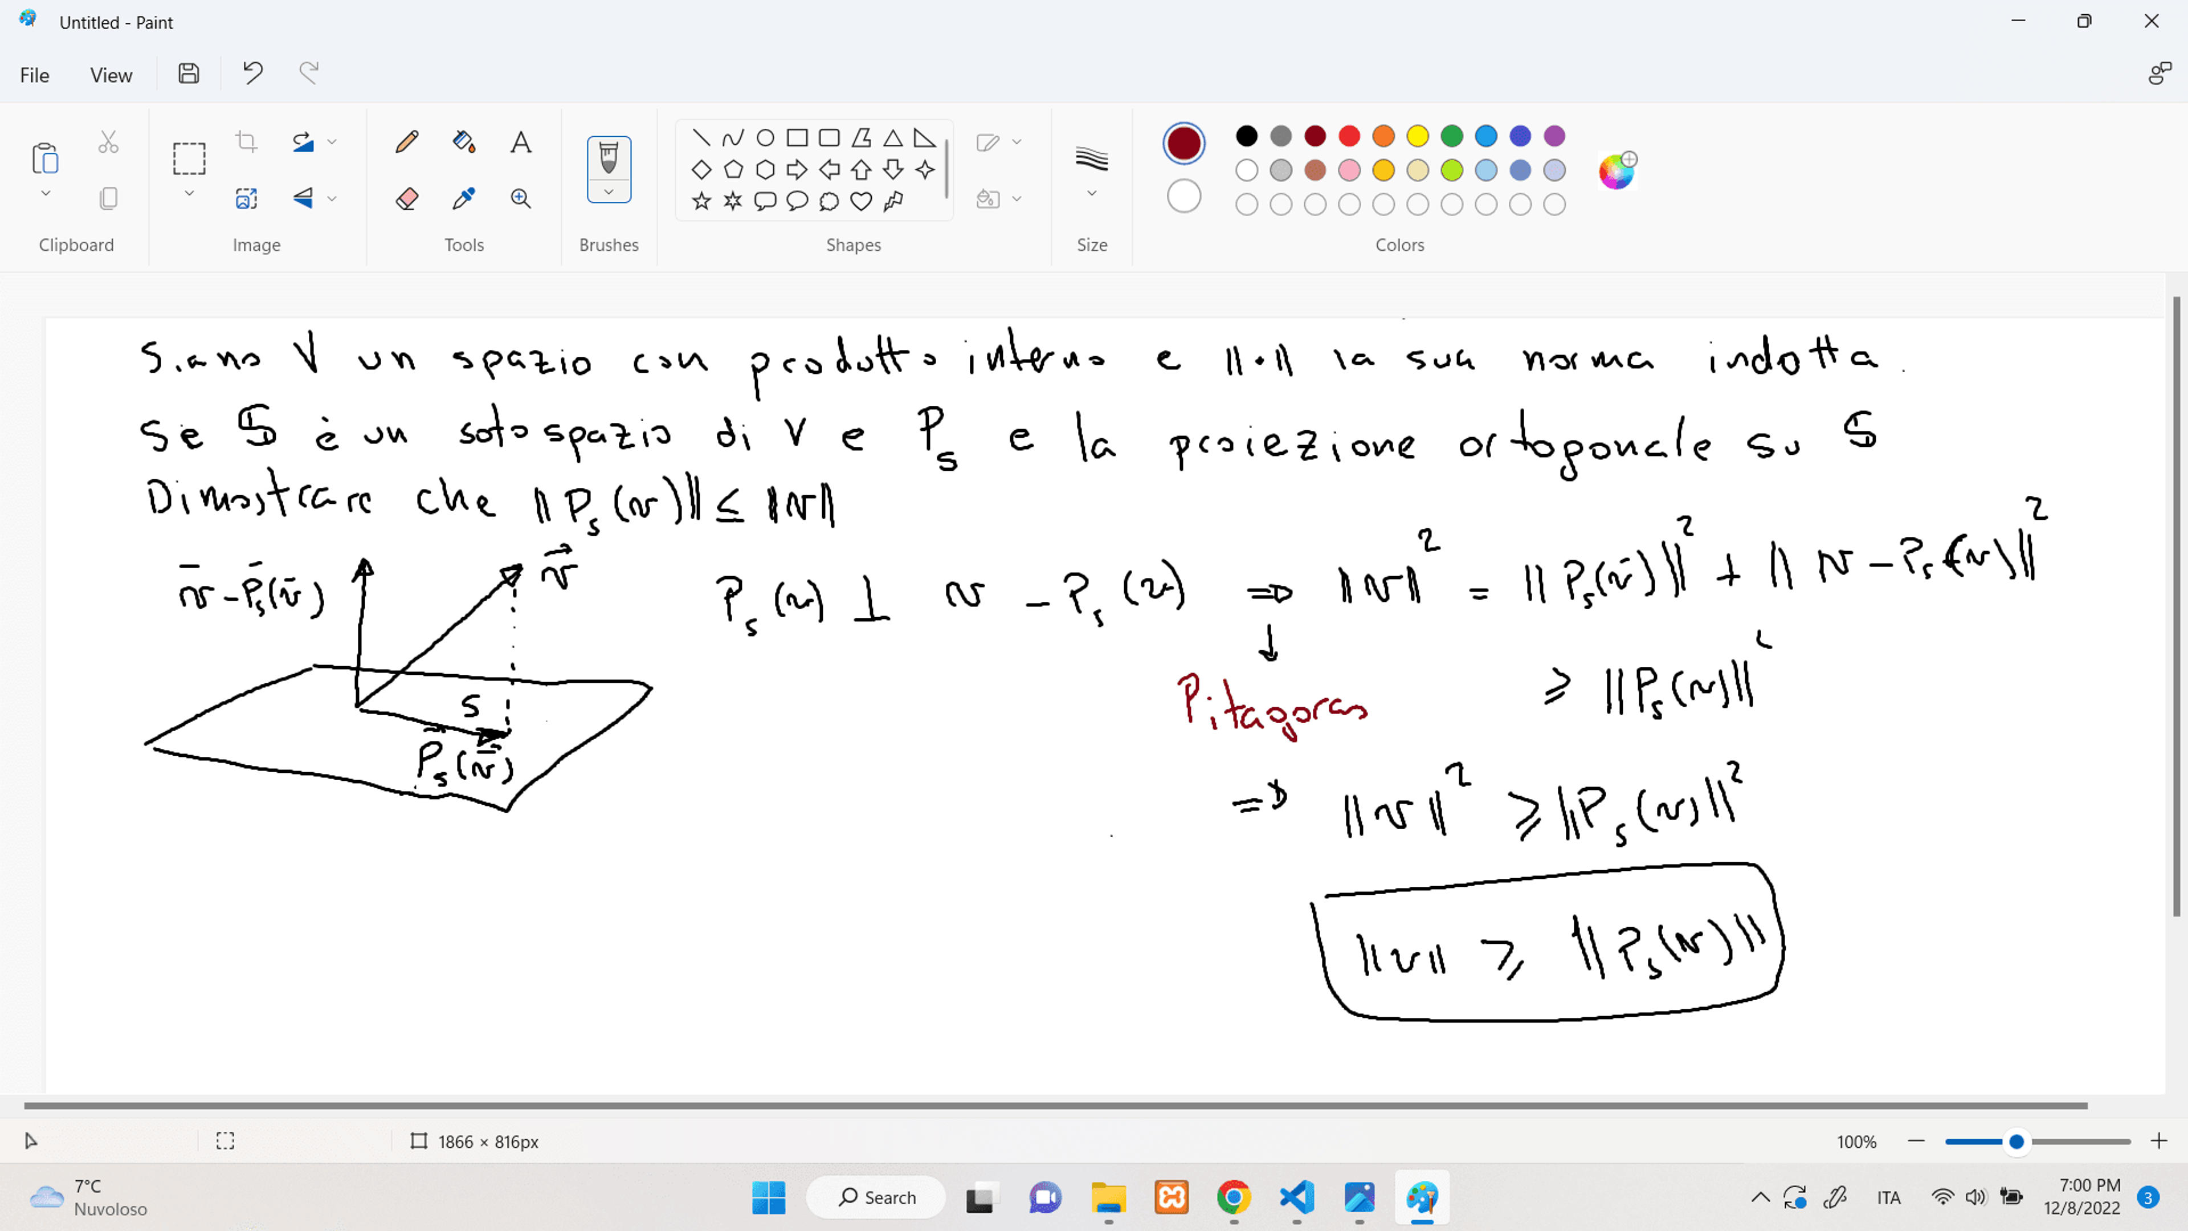Viewport: 2188px width, 1231px height.
Task: Click the taskbar Search box
Action: [876, 1197]
